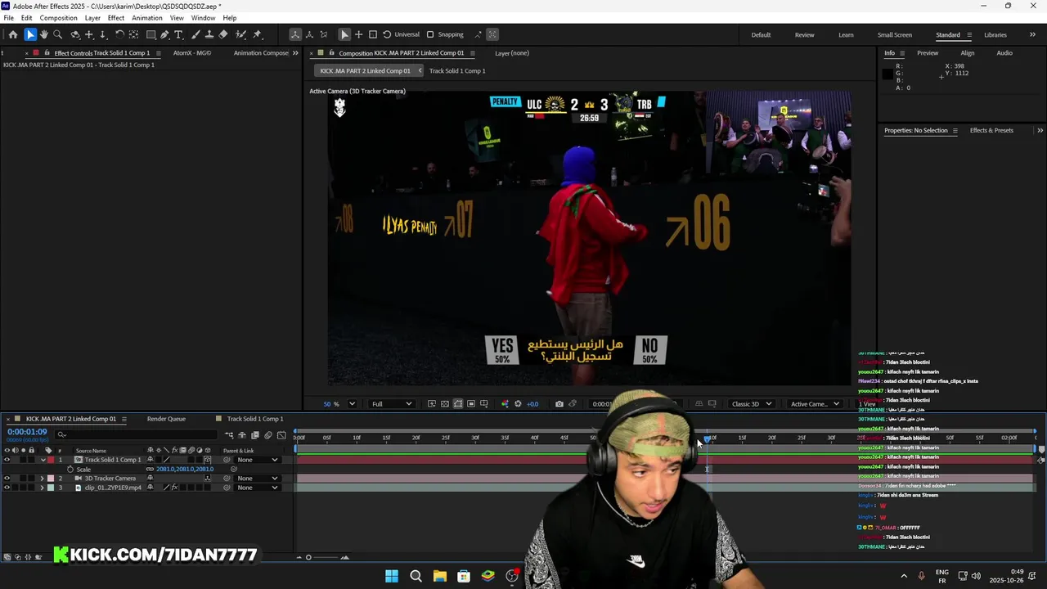Hide the 3D Tracker Camera layer
This screenshot has height=589, width=1047.
pos(7,479)
